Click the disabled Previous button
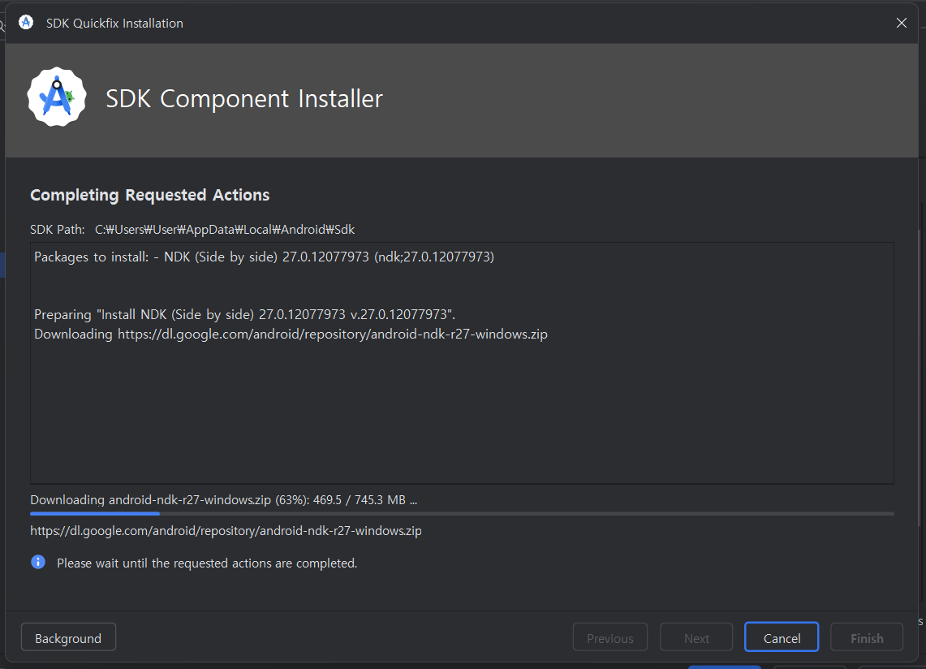The height and width of the screenshot is (669, 926). point(610,637)
